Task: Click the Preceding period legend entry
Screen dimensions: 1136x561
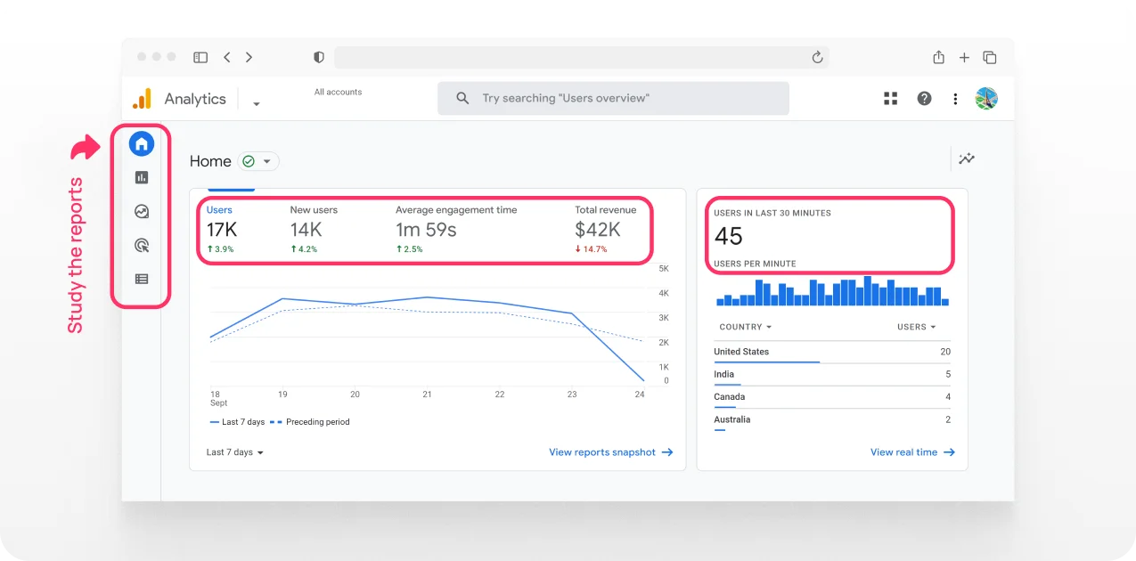Action: tap(310, 422)
